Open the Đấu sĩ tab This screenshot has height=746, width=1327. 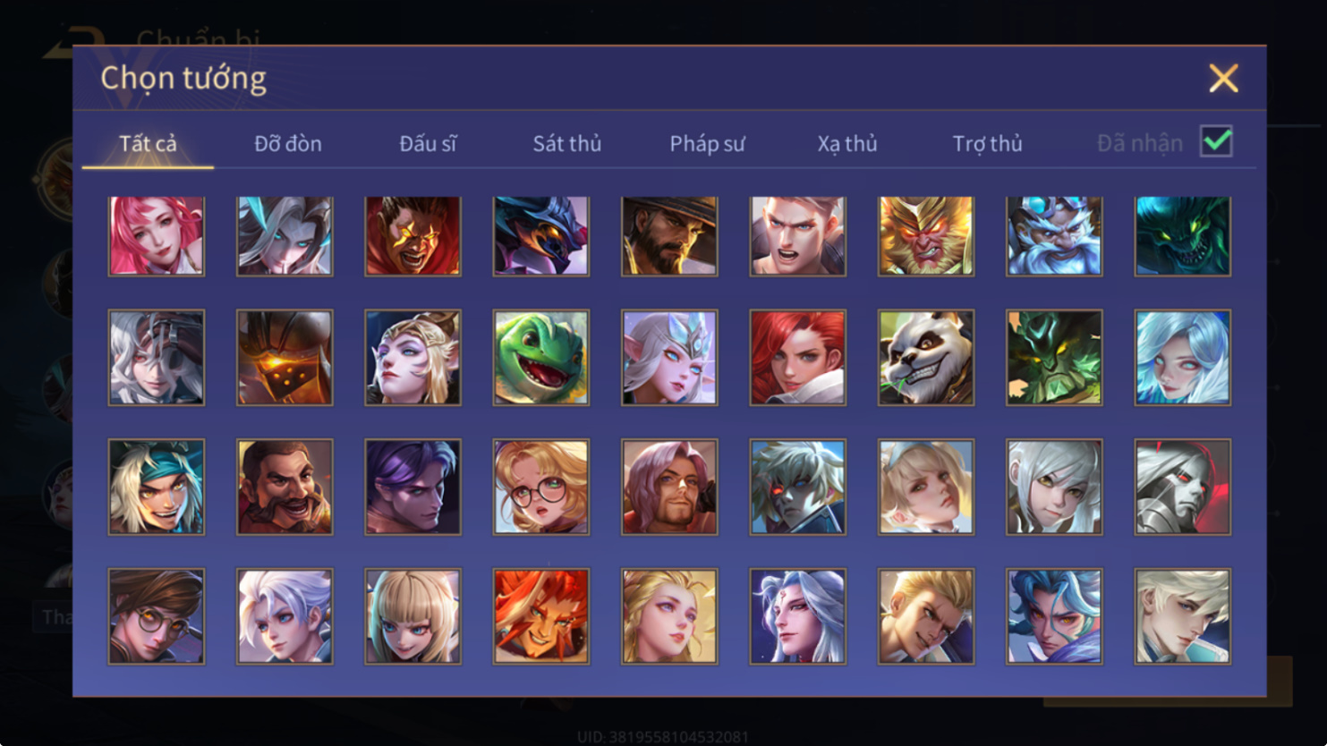point(428,143)
